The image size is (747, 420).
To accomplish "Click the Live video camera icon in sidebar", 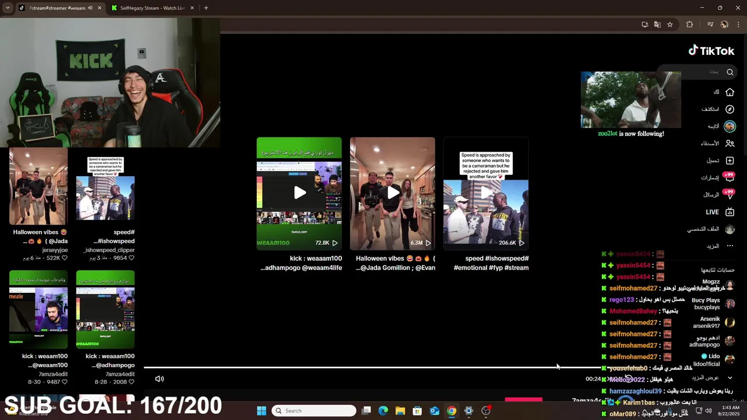I will 729,212.
